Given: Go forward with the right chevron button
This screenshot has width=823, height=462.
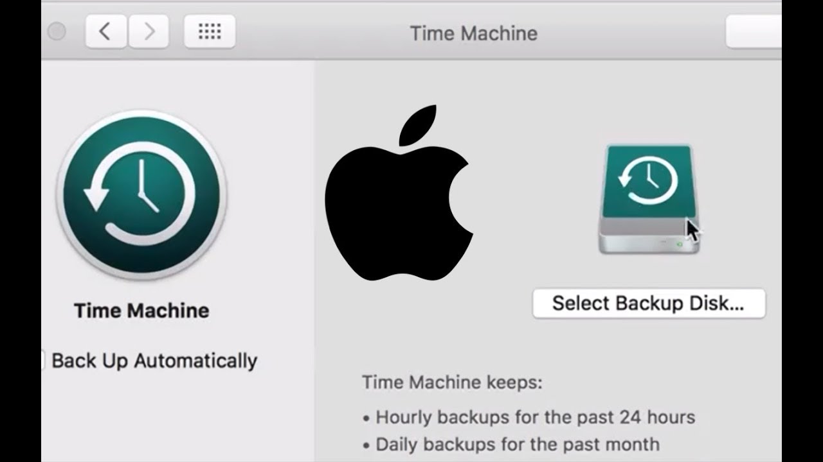Looking at the screenshot, I should point(149,31).
